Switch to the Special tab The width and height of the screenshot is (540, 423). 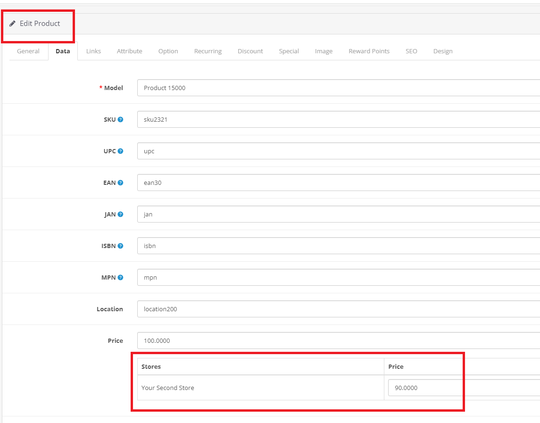(289, 51)
